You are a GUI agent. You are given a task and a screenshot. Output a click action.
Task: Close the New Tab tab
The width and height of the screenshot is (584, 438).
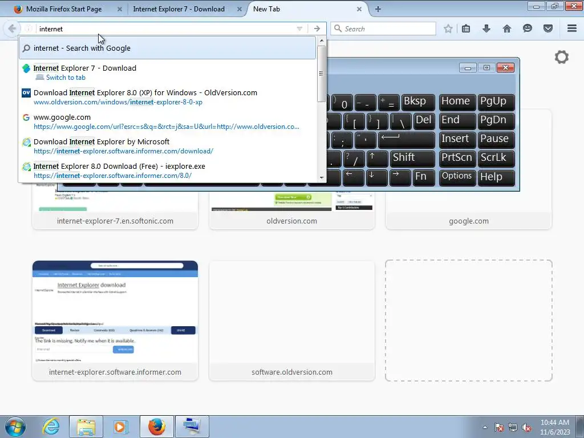pos(359,9)
